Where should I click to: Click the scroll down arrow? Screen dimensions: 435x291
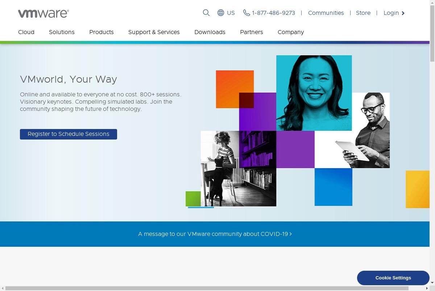(432, 283)
